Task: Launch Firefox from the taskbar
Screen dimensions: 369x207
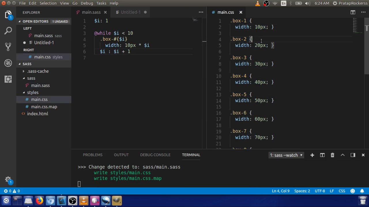Action: (x=39, y=200)
